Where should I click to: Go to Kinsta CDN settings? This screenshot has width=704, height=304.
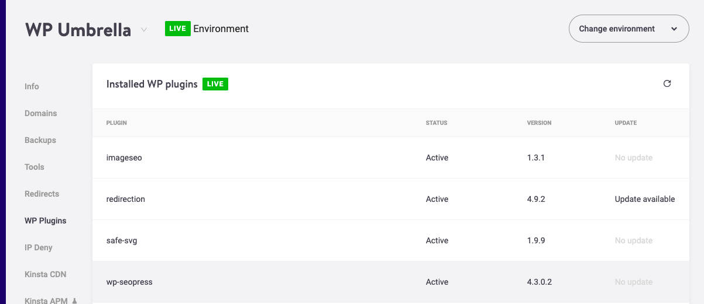pyautogui.click(x=46, y=274)
